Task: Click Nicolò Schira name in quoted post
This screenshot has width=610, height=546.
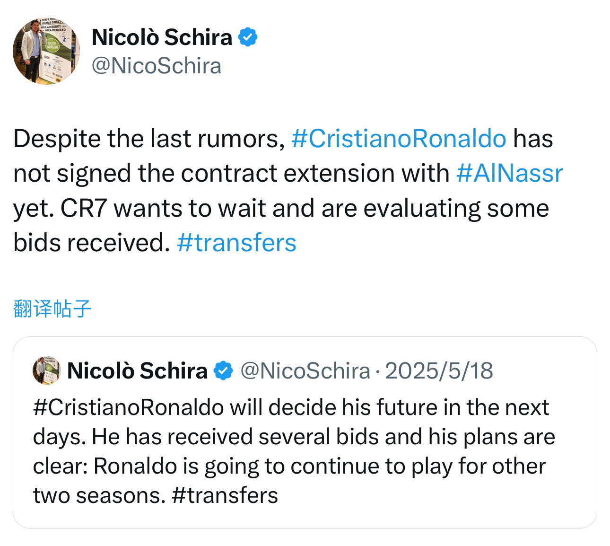Action: coord(137,370)
